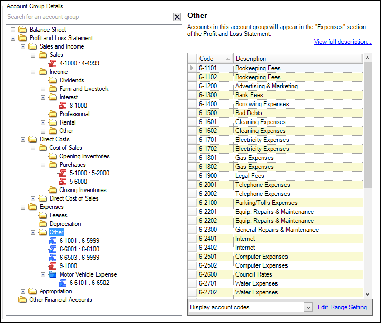Click the 6-6101 : 6-6502 range icon

(x=63, y=283)
